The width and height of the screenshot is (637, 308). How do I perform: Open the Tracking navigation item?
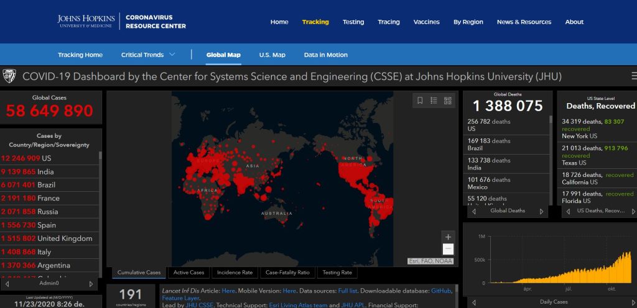click(315, 22)
